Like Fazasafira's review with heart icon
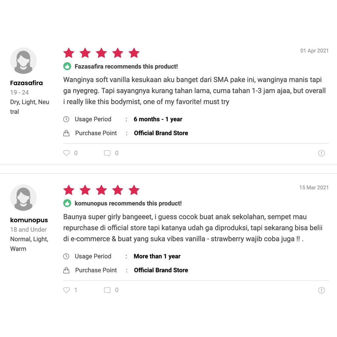337x337 pixels. [66, 153]
